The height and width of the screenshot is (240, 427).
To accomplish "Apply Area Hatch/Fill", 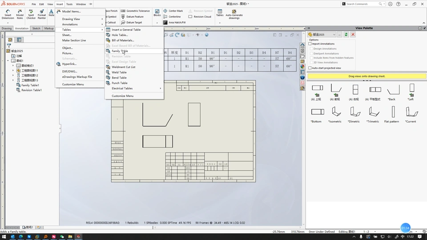I will tap(174, 22).
